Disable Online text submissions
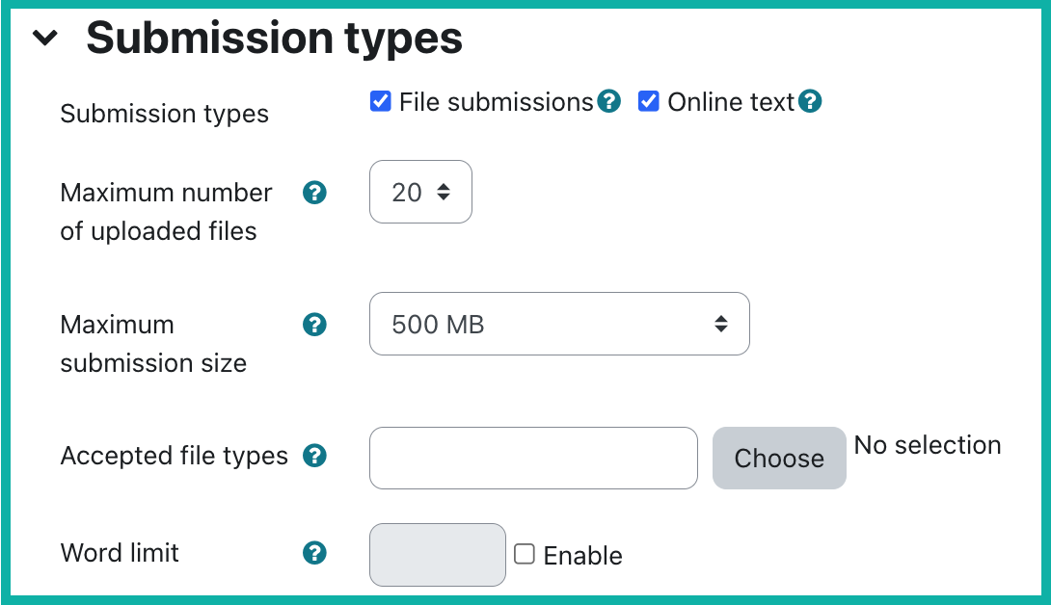The width and height of the screenshot is (1051, 605). click(648, 100)
